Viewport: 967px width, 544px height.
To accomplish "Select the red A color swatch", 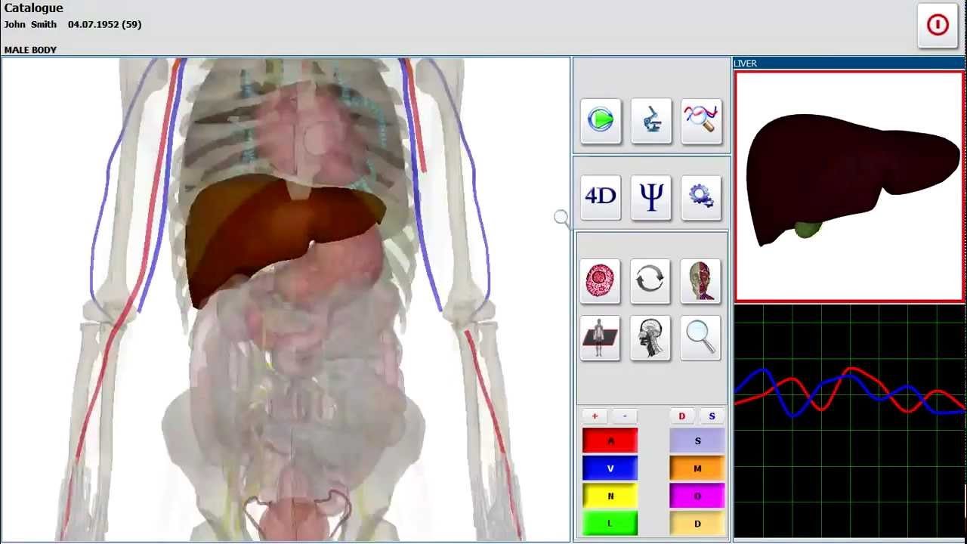I will [610, 441].
